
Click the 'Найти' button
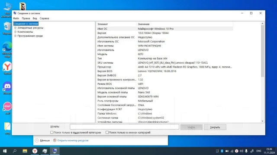click(x=191, y=127)
